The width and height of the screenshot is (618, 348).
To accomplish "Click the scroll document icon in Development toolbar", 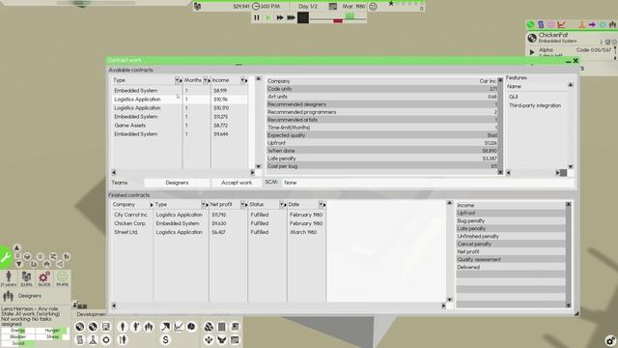I will click(79, 339).
